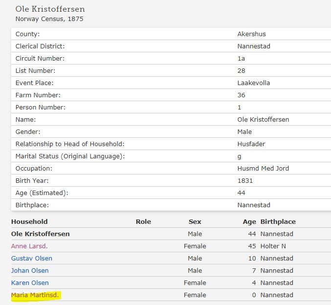Click the Occupation: label

tap(34, 169)
